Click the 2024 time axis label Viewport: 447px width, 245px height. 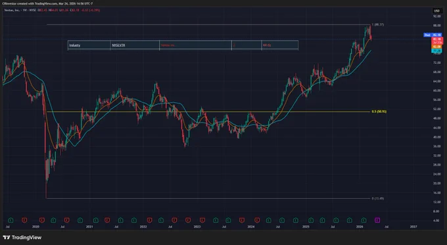point(251,227)
